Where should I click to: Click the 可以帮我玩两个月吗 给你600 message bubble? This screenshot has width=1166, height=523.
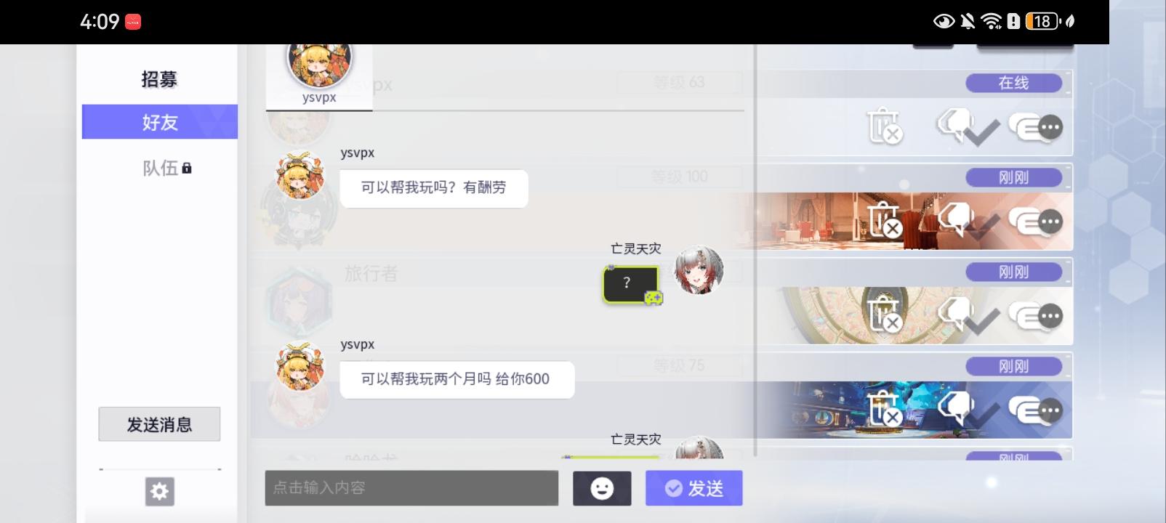tap(457, 379)
